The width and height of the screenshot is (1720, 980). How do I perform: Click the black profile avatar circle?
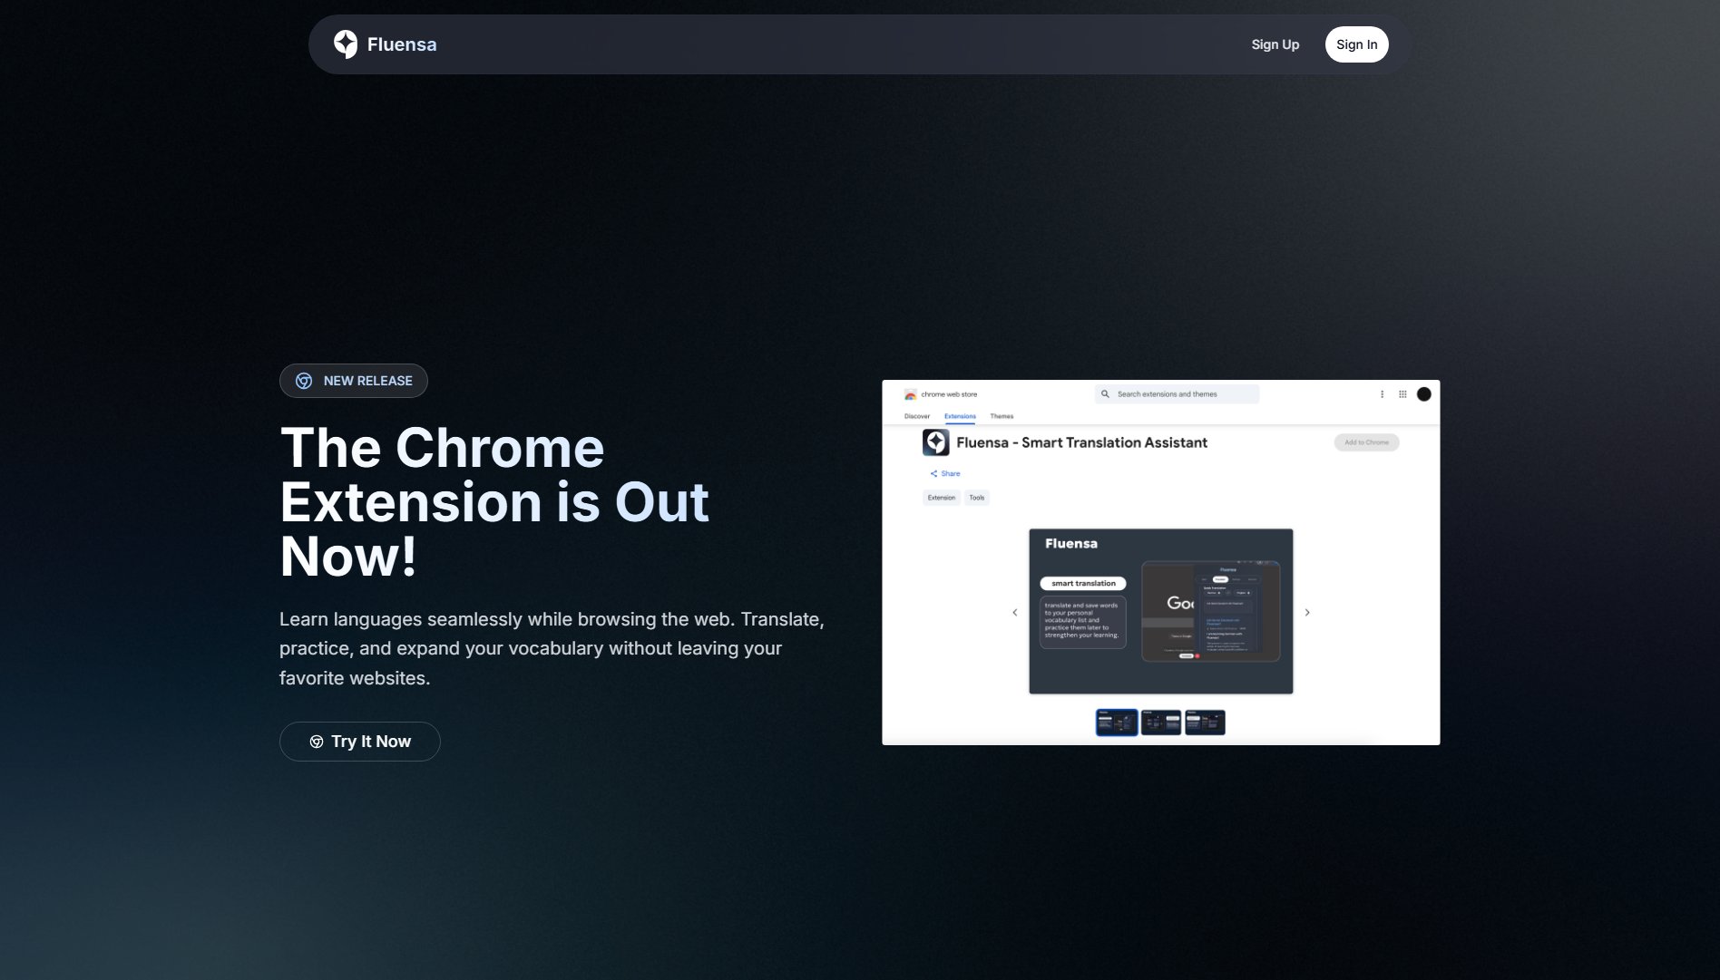pyautogui.click(x=1424, y=394)
